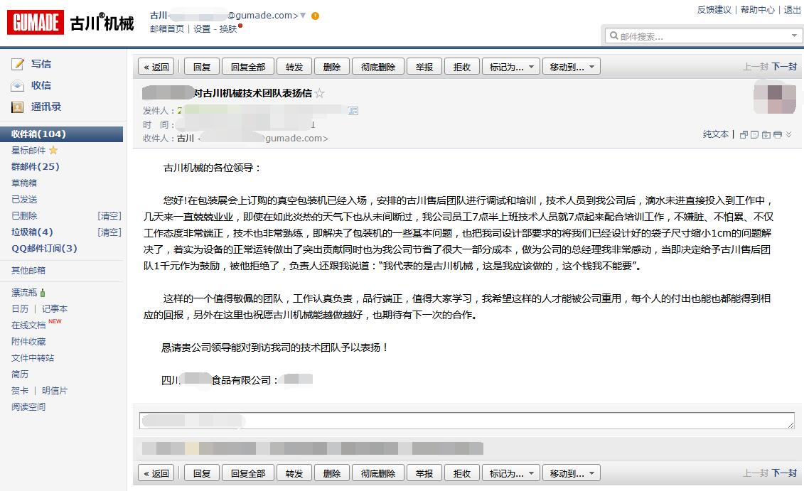Click 回复全部 in the top toolbar

248,67
